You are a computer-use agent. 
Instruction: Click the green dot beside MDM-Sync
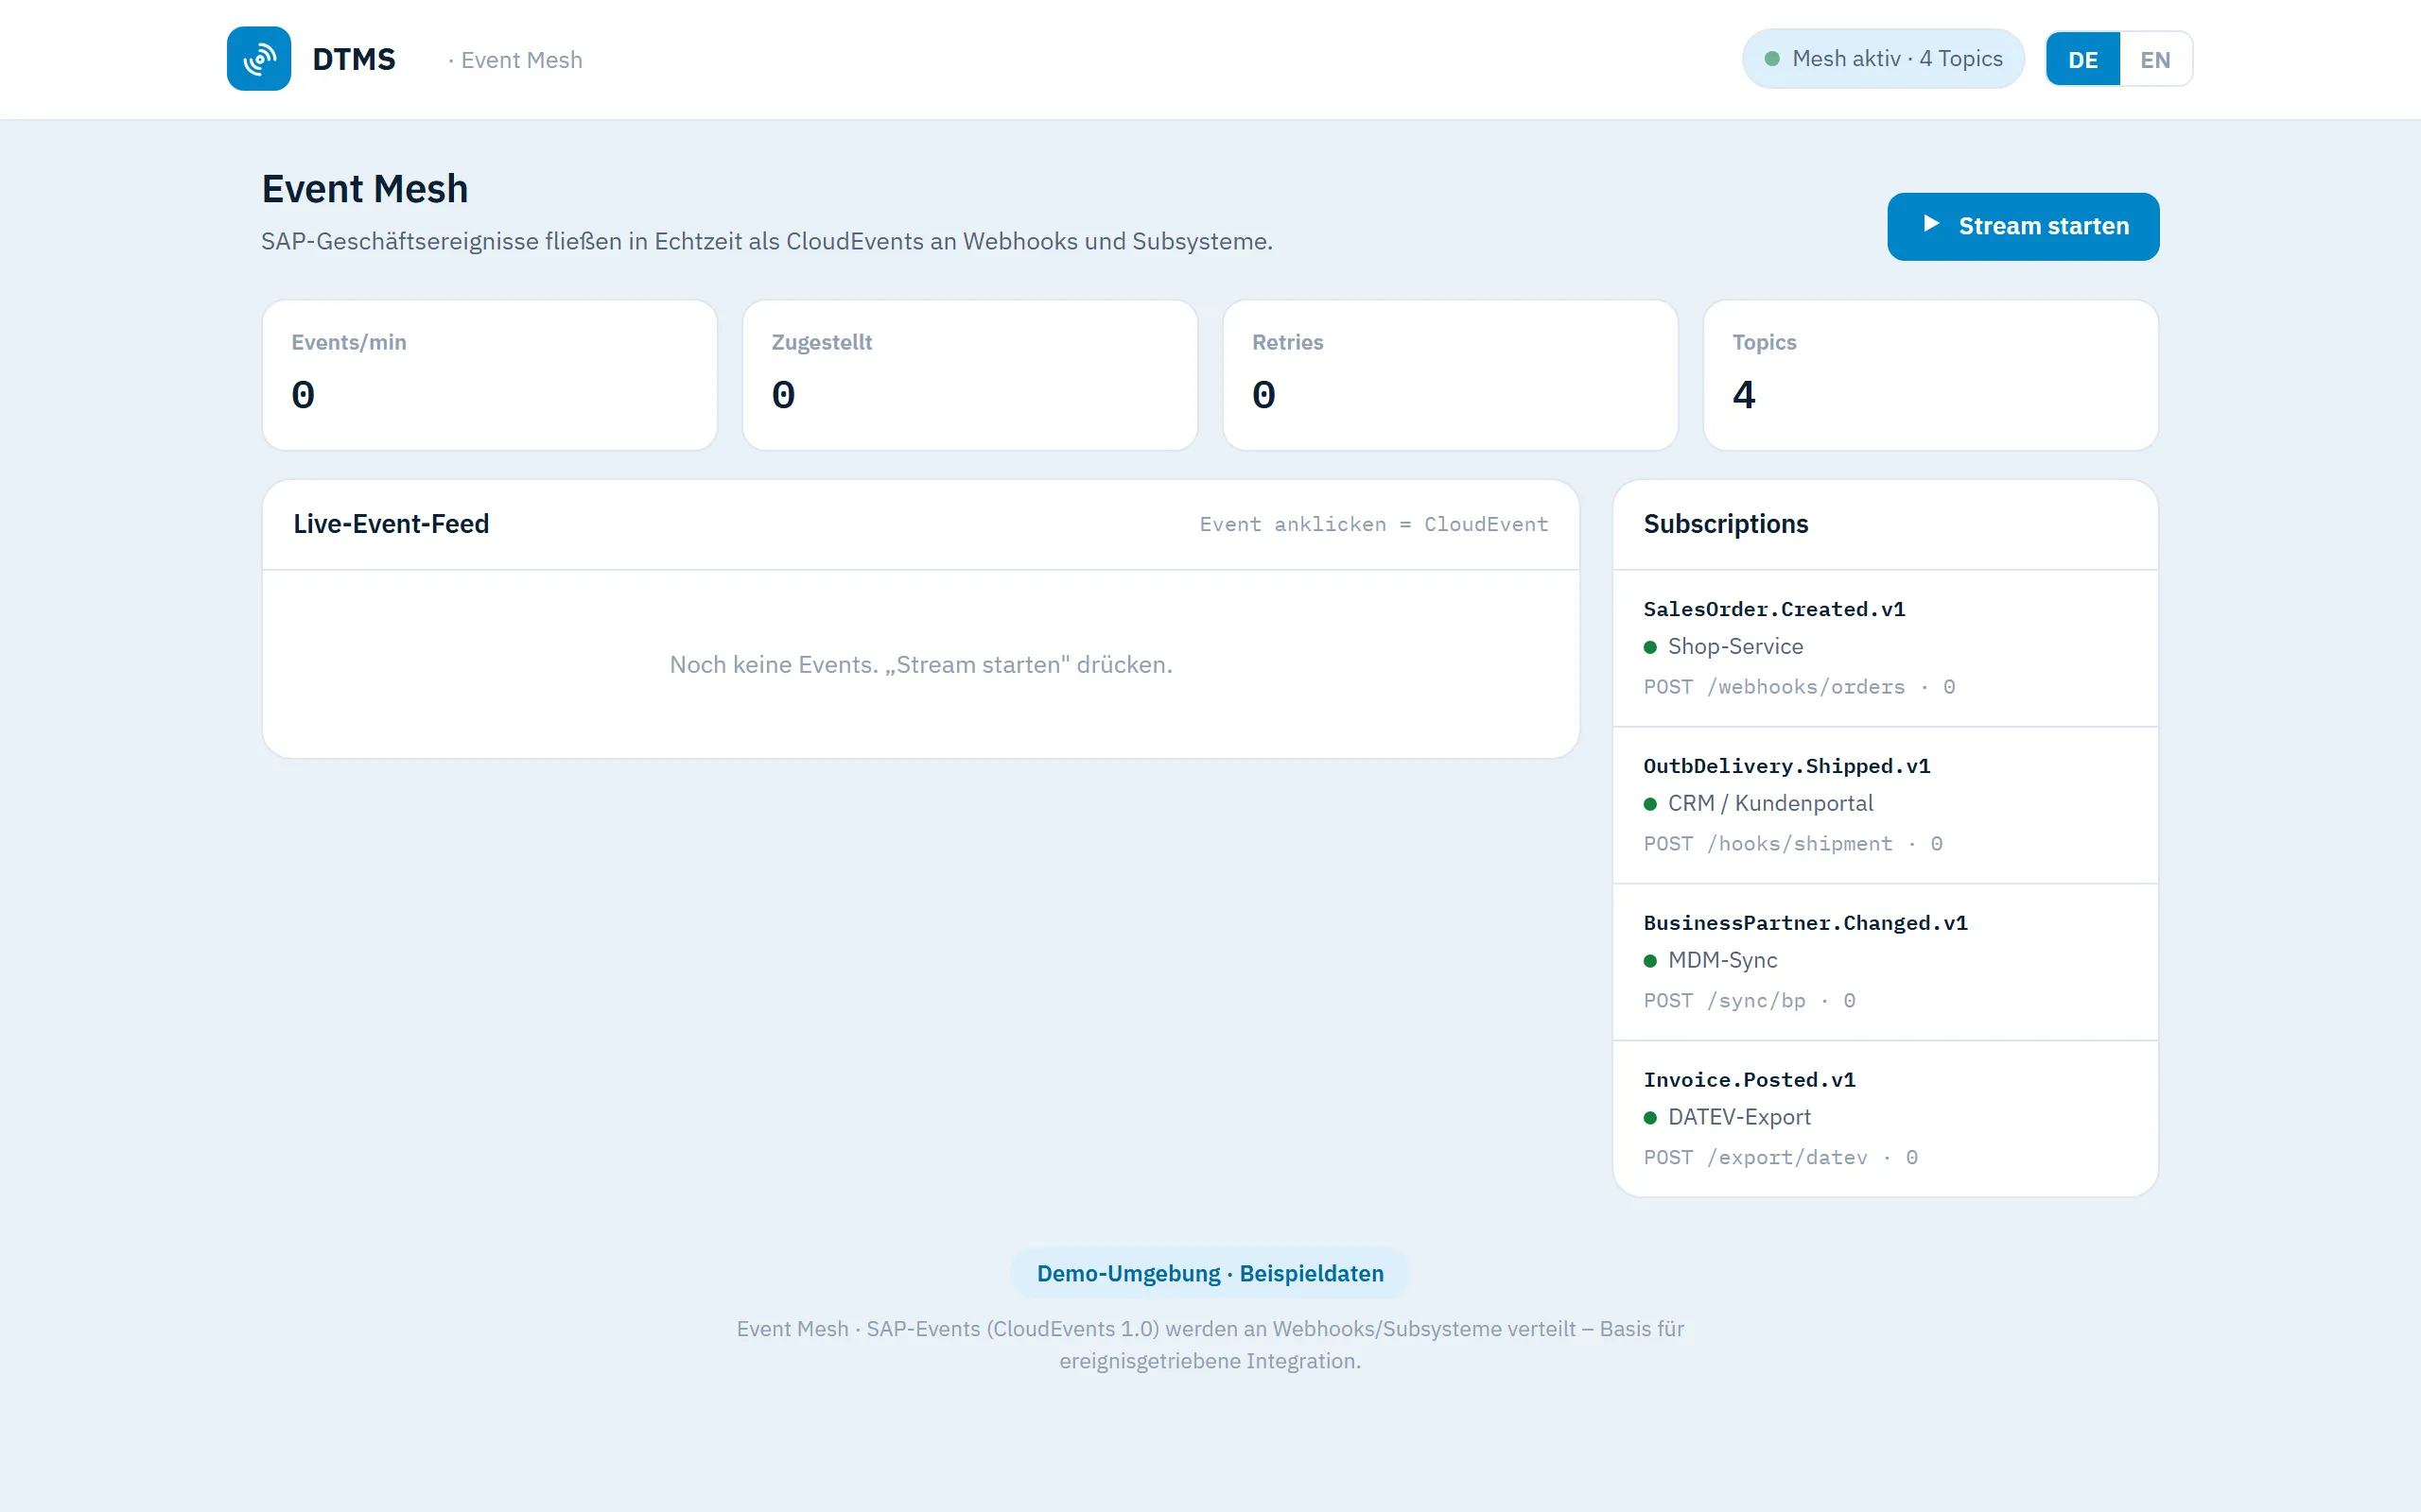(x=1649, y=961)
